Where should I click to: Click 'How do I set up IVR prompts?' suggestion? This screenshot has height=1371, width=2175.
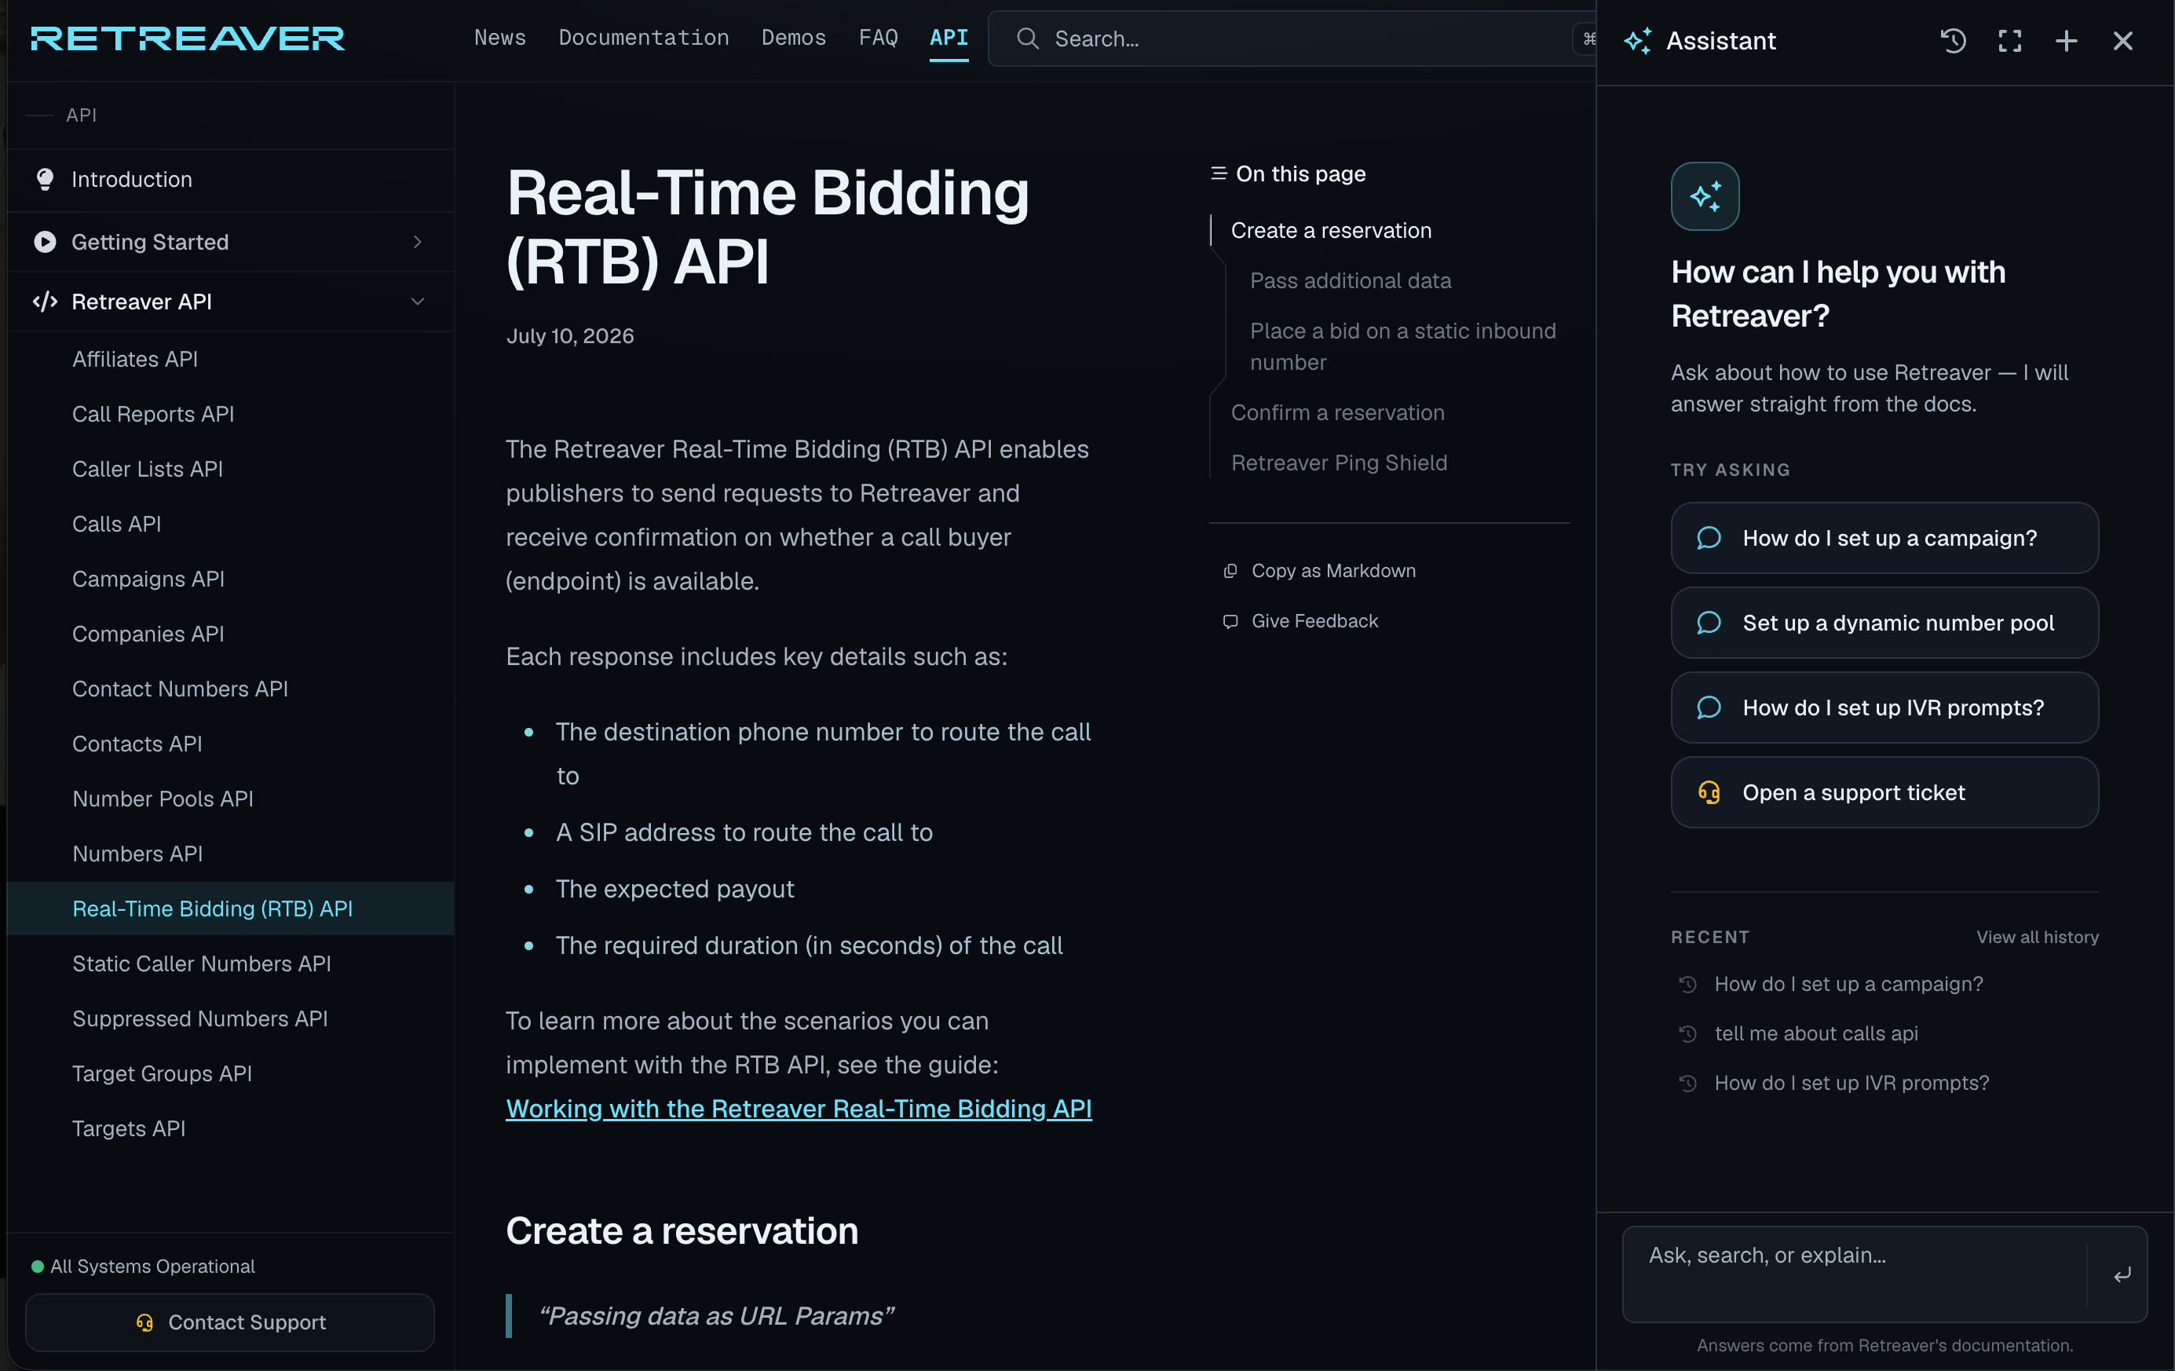tap(1884, 708)
